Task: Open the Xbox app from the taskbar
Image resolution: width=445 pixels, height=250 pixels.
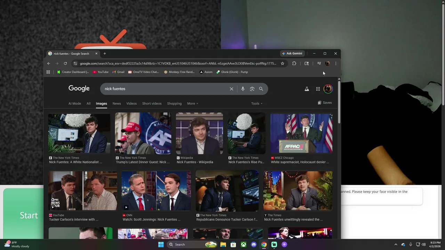Action: tap(244, 244)
